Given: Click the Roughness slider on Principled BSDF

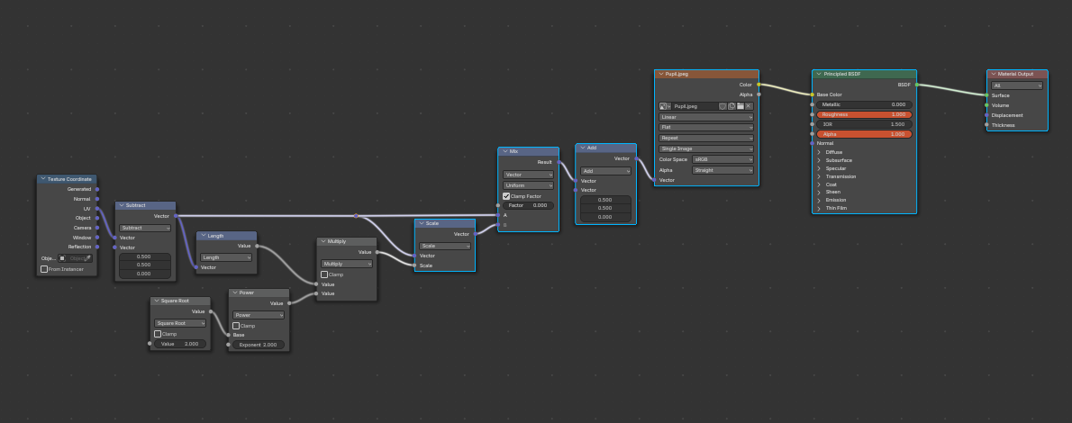Looking at the screenshot, I should click(864, 115).
